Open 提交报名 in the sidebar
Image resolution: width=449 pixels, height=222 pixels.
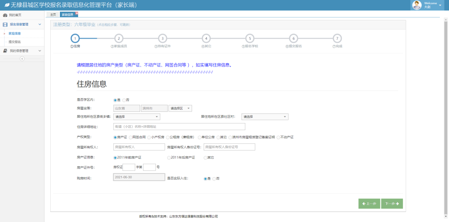[x=15, y=42]
